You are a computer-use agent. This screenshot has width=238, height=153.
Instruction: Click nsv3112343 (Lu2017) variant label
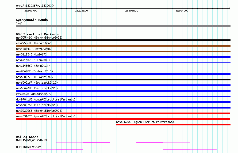pyautogui.click(x=31, y=54)
